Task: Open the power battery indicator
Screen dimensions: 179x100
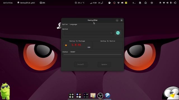Action: (175, 3)
